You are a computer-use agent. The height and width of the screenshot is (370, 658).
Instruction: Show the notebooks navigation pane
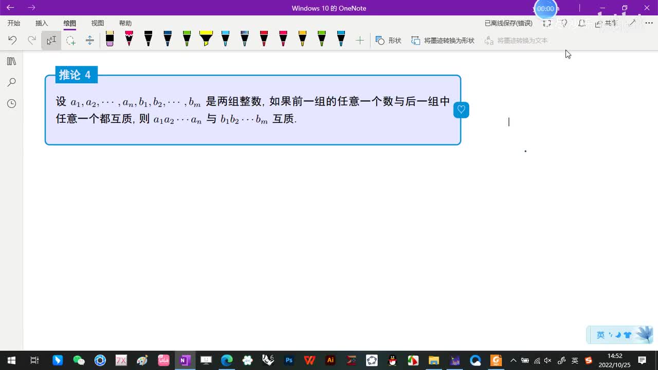(x=11, y=61)
